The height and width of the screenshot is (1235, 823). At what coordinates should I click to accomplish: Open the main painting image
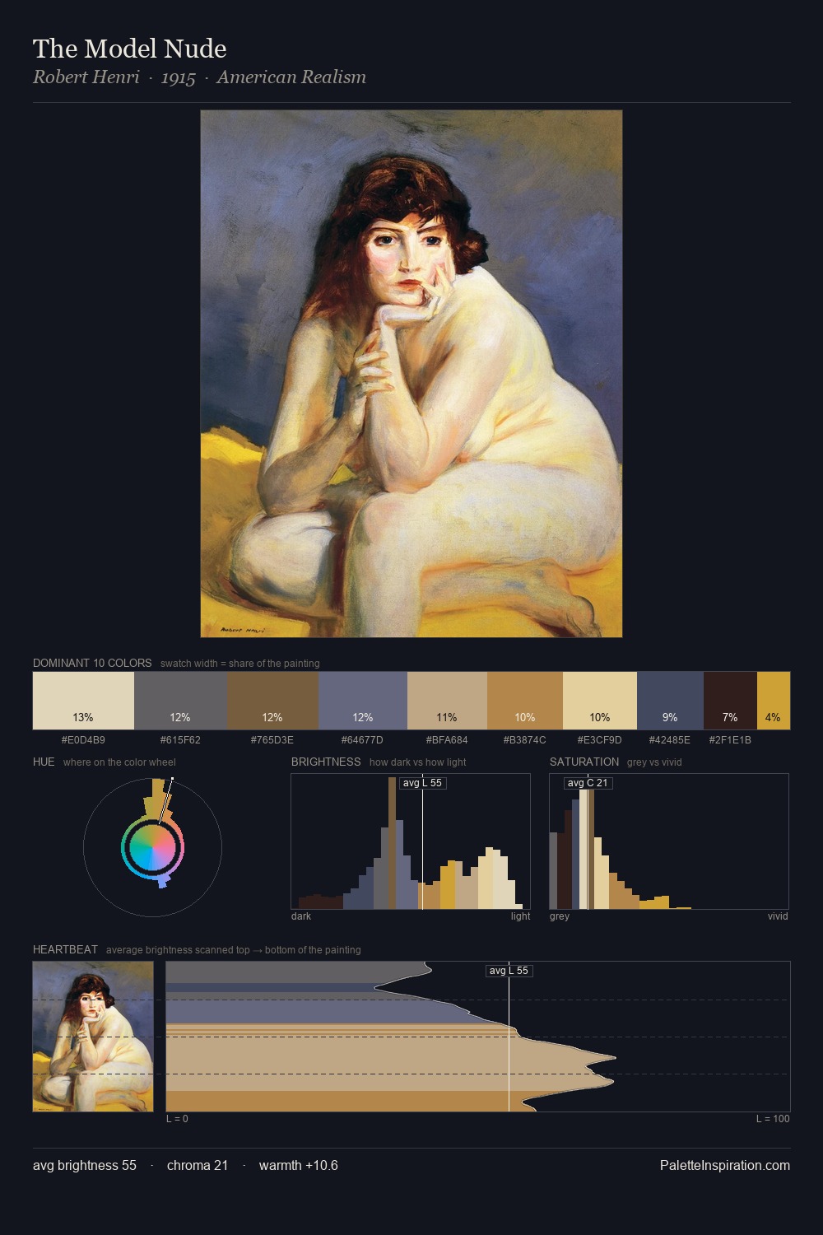(x=411, y=374)
